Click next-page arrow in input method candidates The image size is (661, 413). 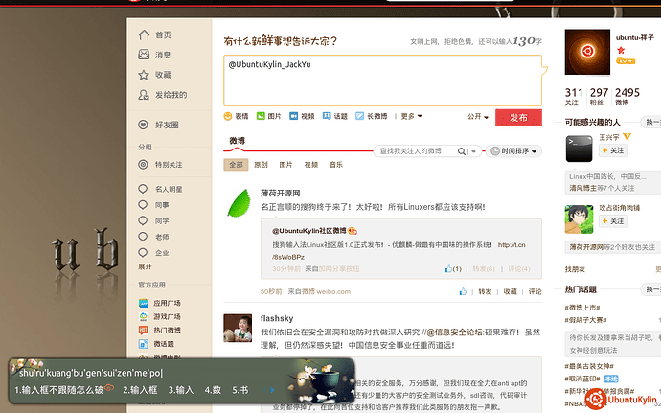pyautogui.click(x=272, y=390)
